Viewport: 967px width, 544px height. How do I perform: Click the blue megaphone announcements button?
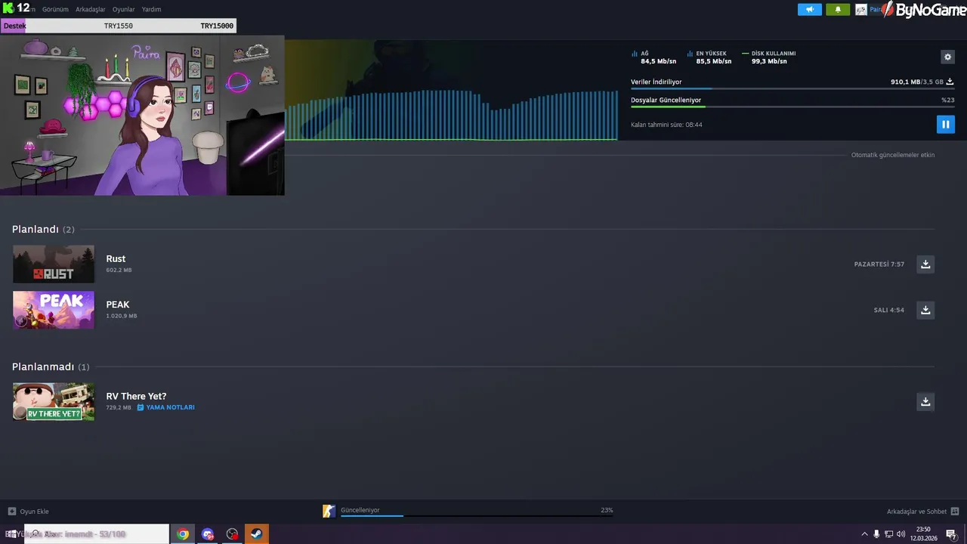(809, 10)
